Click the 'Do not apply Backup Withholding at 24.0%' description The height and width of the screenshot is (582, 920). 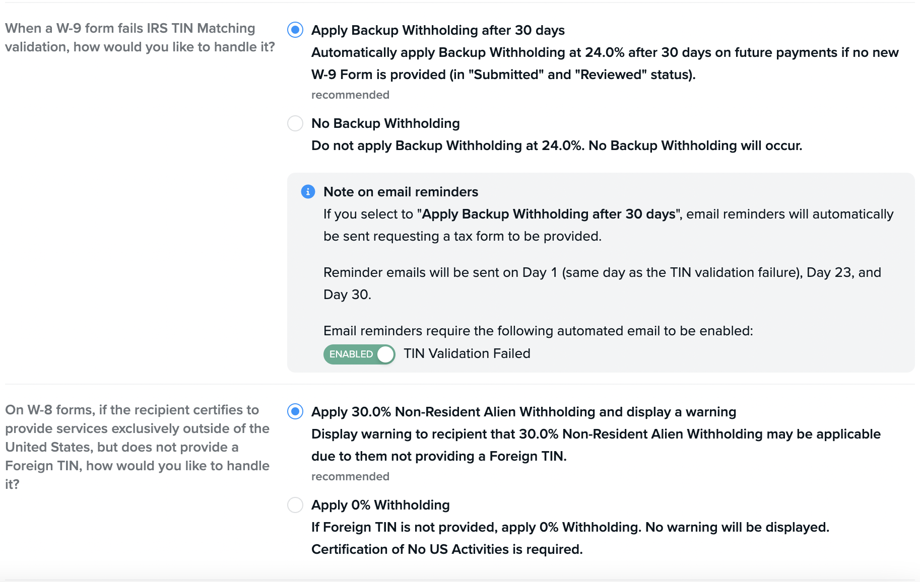pos(556,146)
